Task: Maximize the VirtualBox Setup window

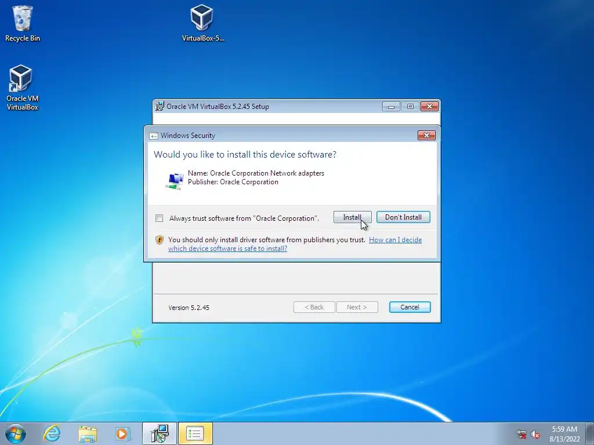Action: pos(410,107)
